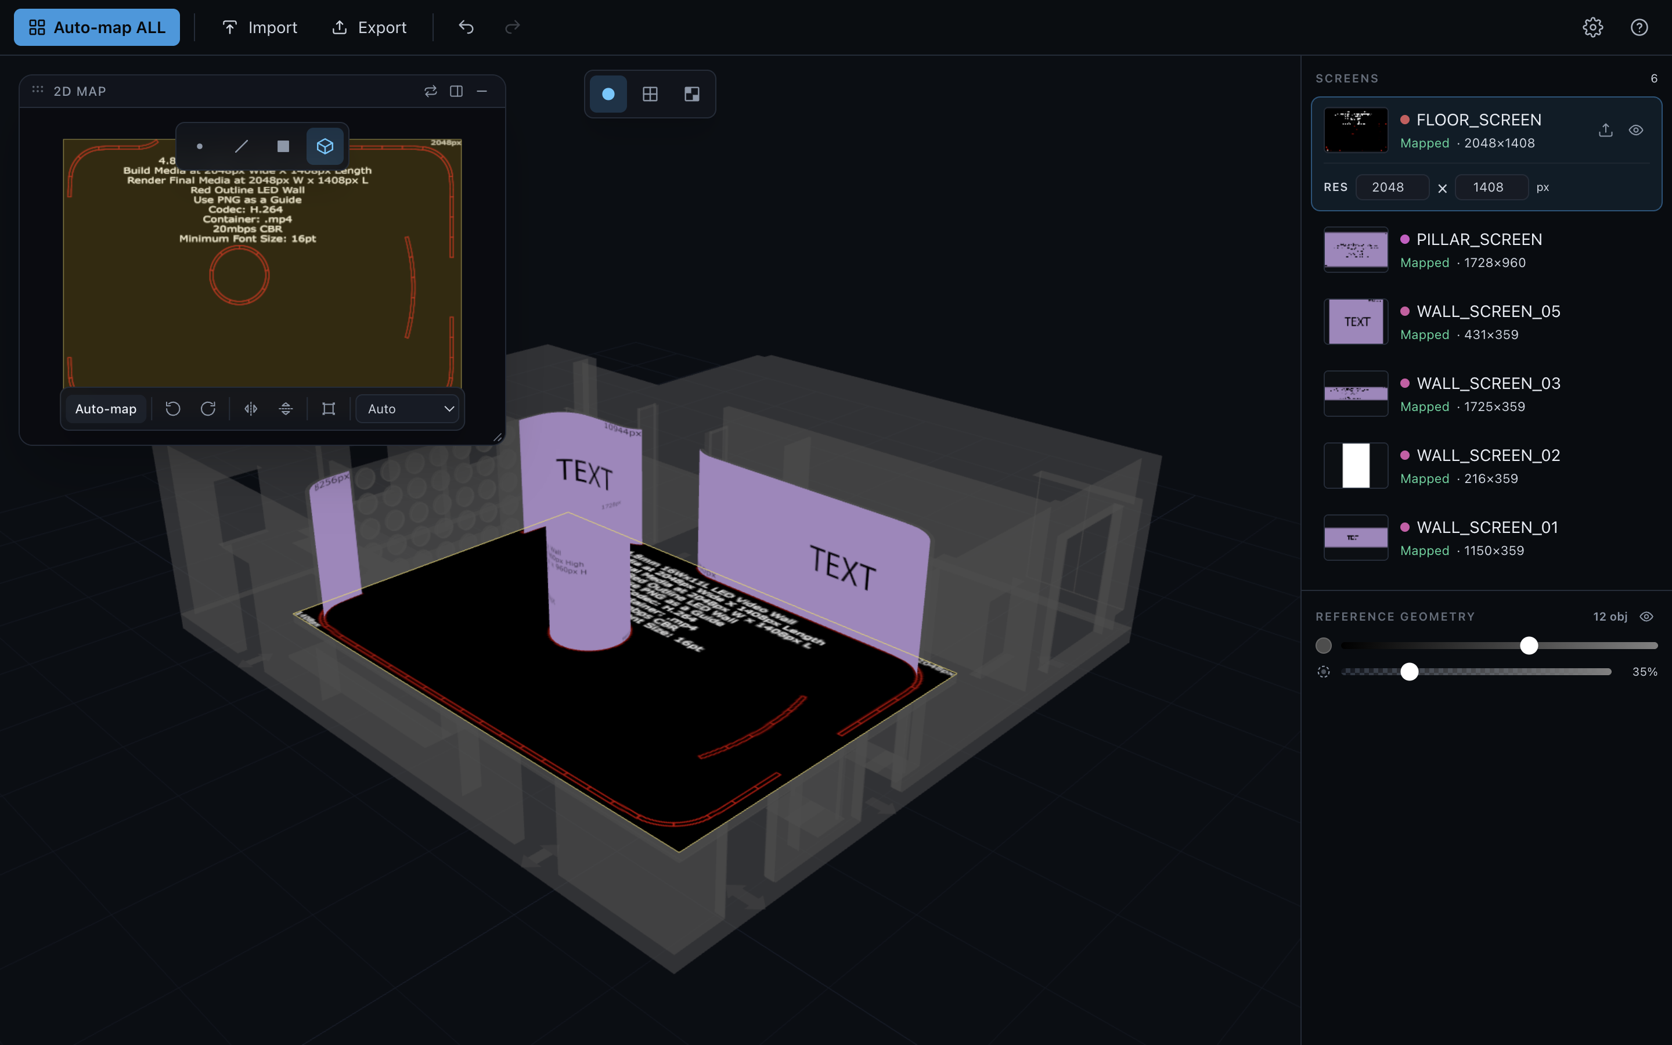Click the opacity dotted circle icon

pyautogui.click(x=1323, y=672)
